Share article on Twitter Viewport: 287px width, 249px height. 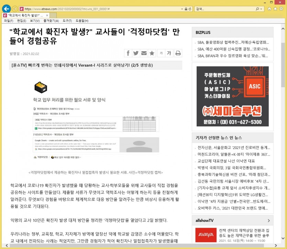point(136,53)
